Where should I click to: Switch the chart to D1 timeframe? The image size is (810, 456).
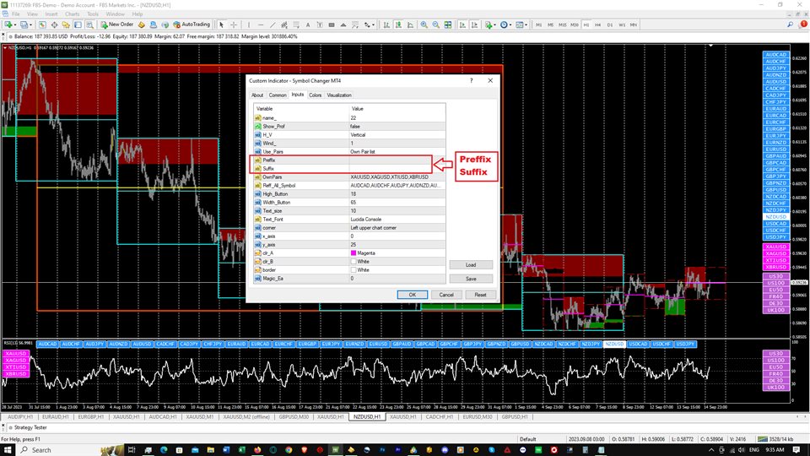609,24
